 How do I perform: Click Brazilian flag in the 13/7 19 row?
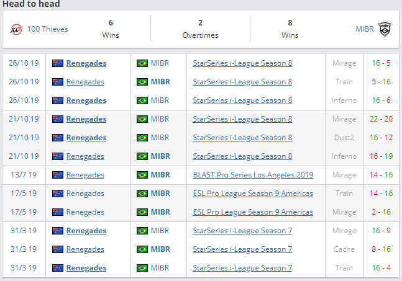tap(142, 175)
